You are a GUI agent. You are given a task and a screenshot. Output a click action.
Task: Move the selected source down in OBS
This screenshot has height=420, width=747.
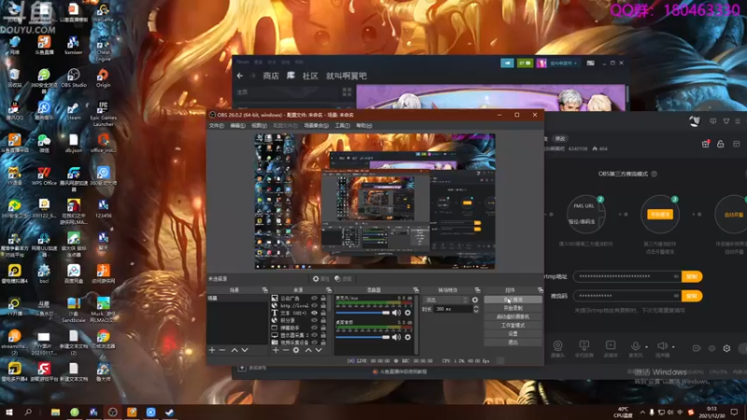[x=318, y=350]
